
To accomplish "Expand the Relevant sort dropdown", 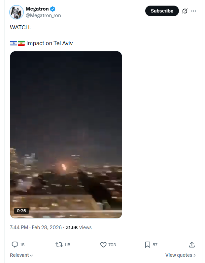I will (21, 255).
